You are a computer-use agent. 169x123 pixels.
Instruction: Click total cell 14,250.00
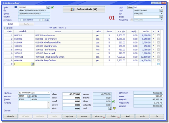click(x=145, y=60)
